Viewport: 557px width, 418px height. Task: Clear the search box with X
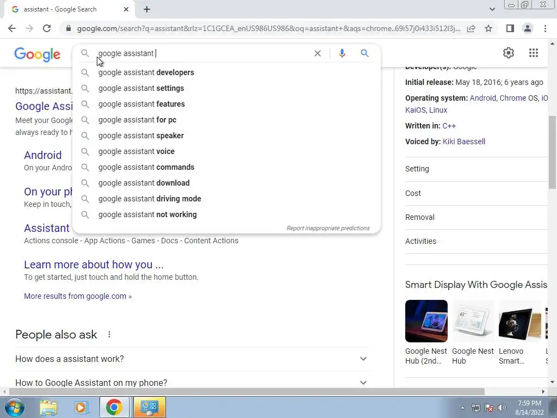318,53
